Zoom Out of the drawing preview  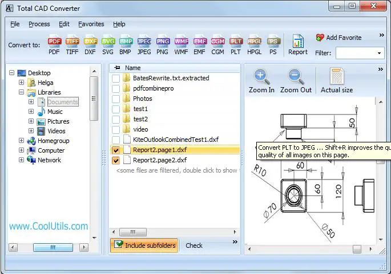pyautogui.click(x=296, y=81)
